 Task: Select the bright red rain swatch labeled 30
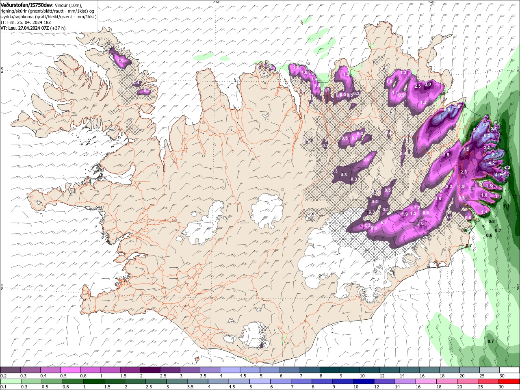pyautogui.click(x=509, y=381)
